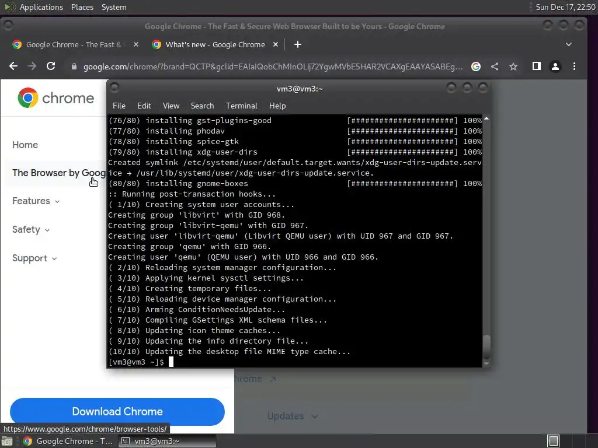This screenshot has width=598, height=448.
Task: Expand the Safety dropdown
Action: (31, 229)
